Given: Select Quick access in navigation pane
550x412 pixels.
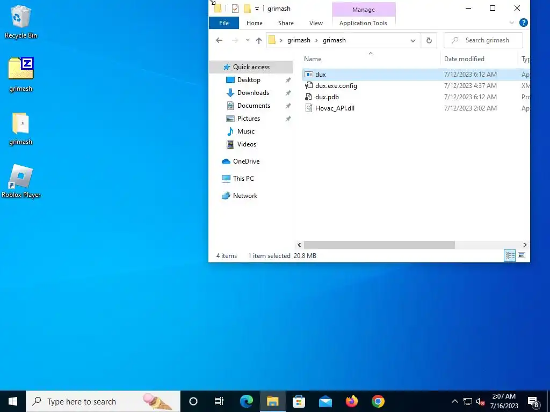Looking at the screenshot, I should point(251,67).
